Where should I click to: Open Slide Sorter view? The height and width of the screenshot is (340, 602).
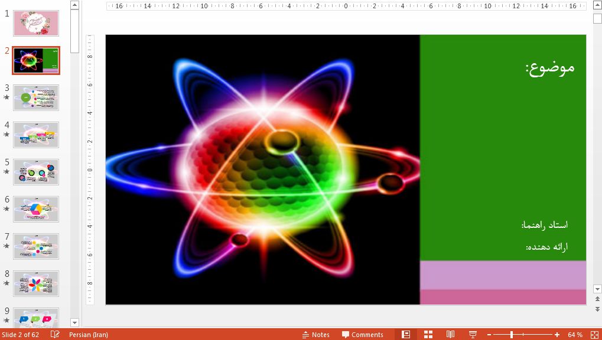tap(428, 335)
